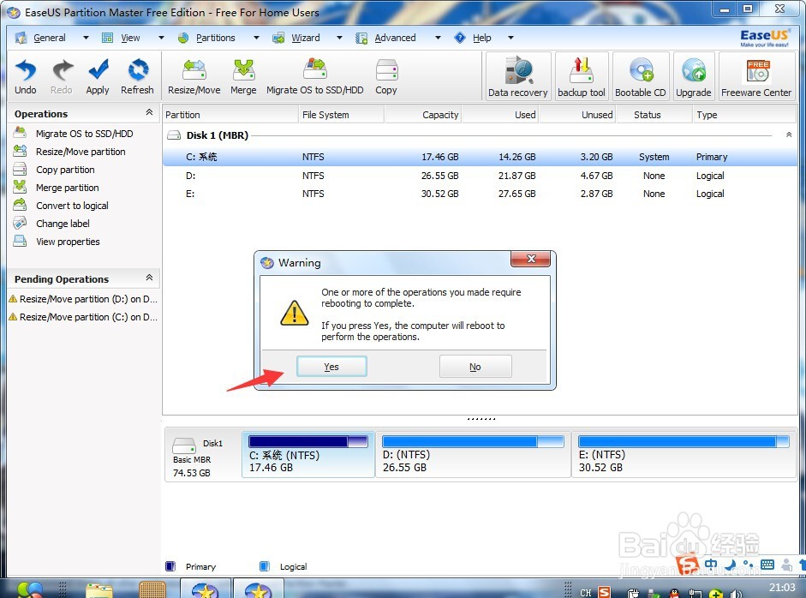Sort by the File System column header
The height and width of the screenshot is (598, 806).
(x=341, y=115)
